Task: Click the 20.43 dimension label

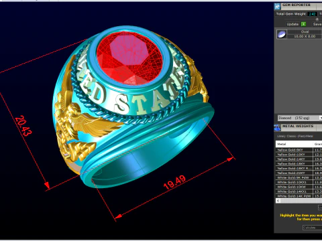Action: 23,126
